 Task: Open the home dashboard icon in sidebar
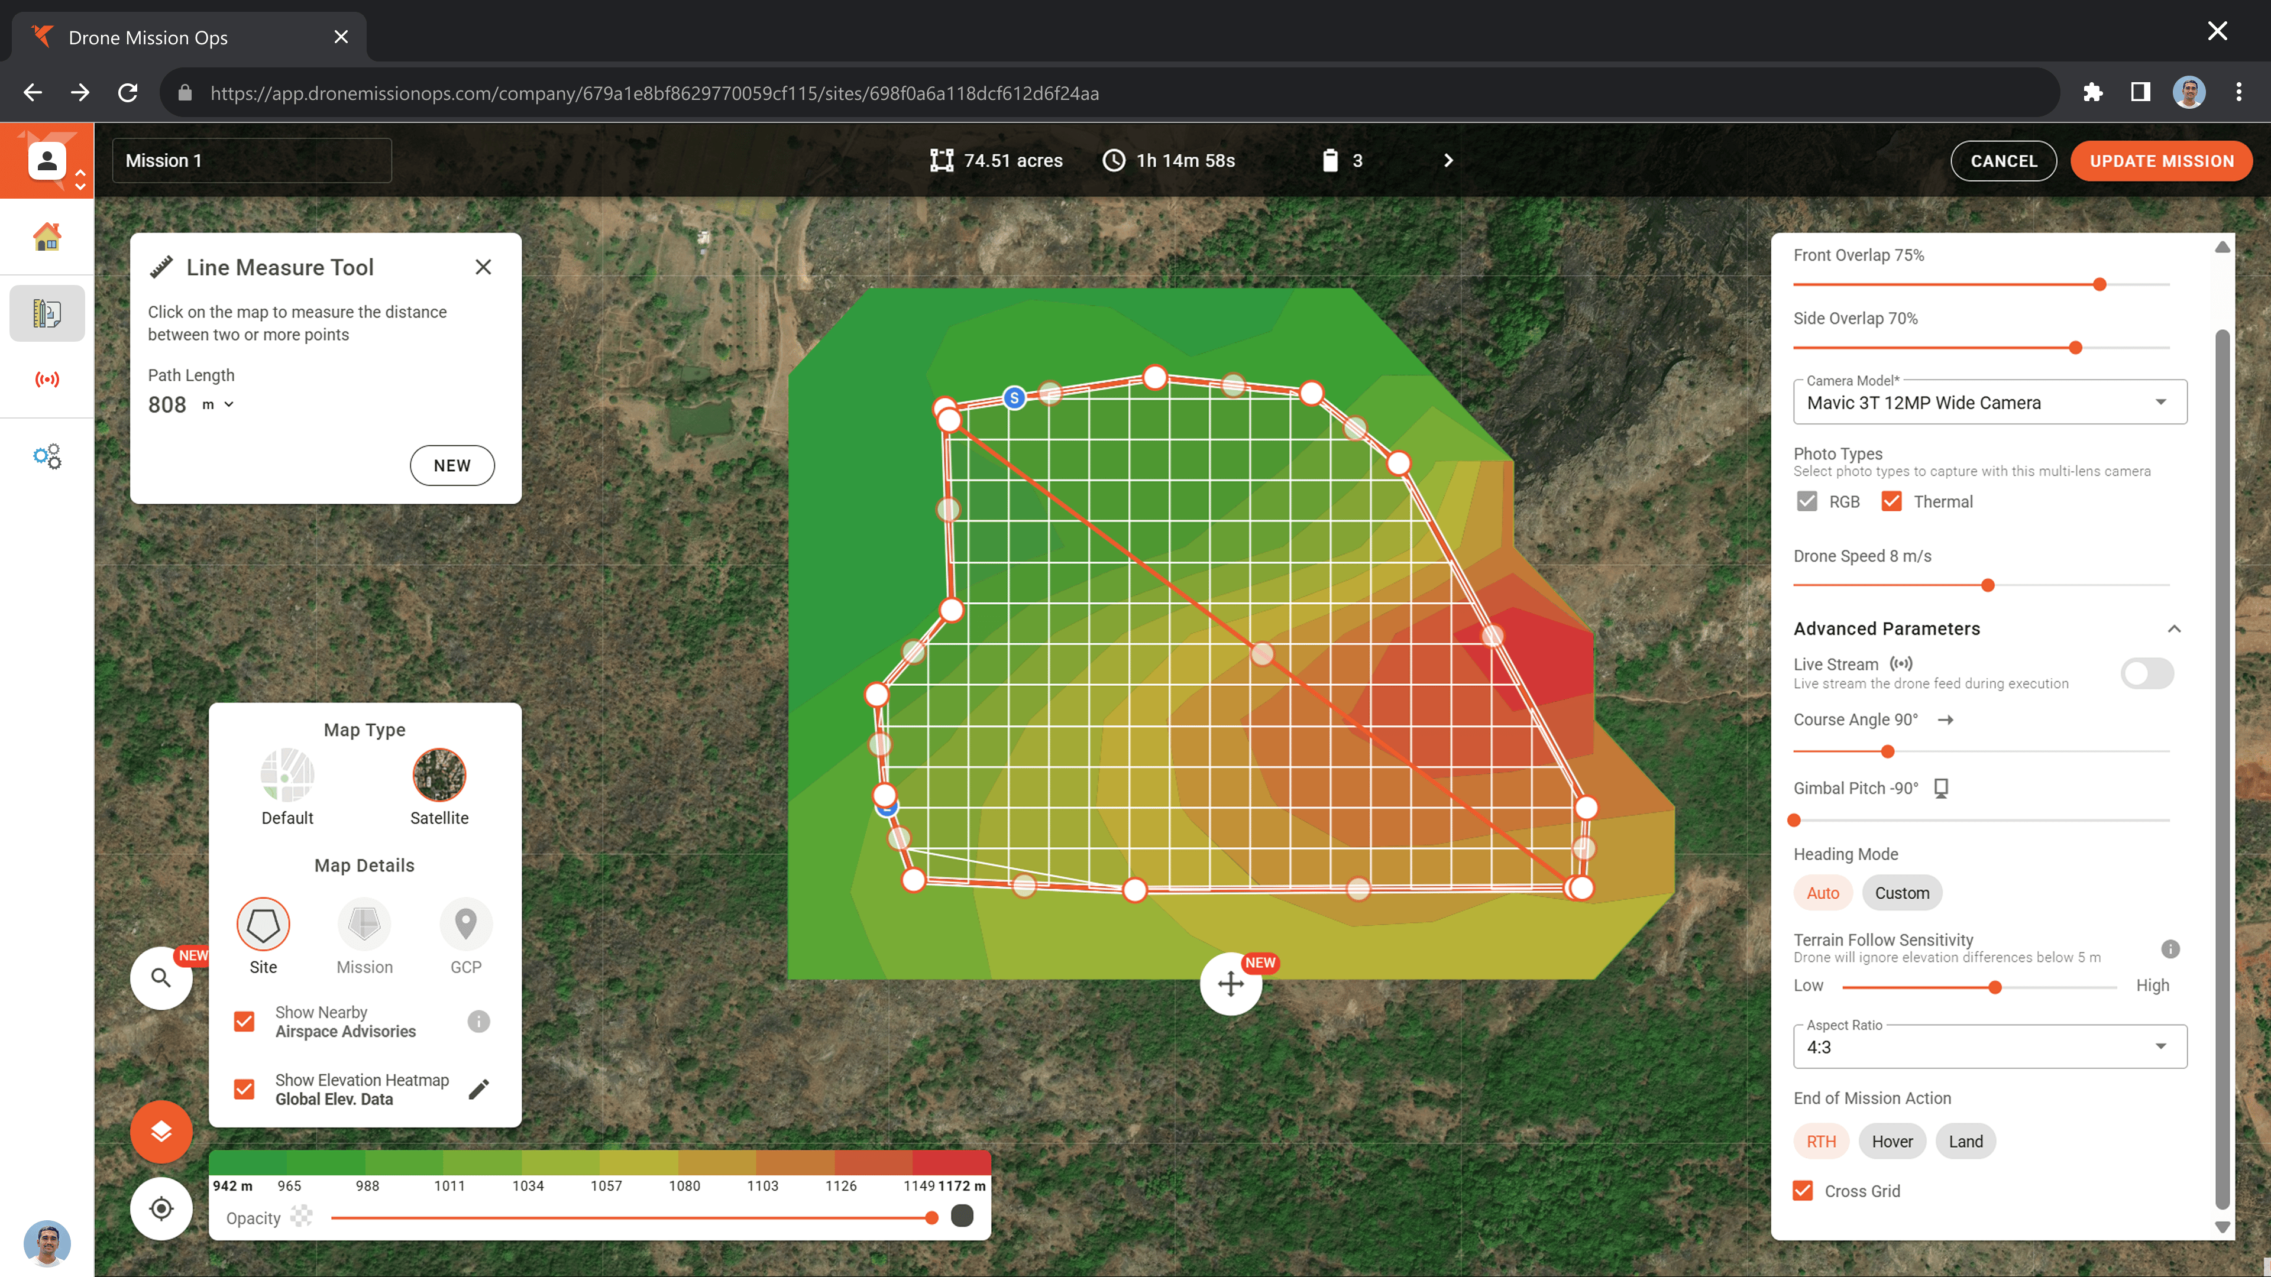tap(47, 236)
